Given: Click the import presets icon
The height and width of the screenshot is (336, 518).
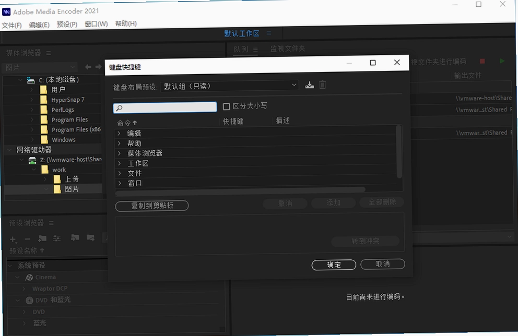Looking at the screenshot, I should coord(75,237).
